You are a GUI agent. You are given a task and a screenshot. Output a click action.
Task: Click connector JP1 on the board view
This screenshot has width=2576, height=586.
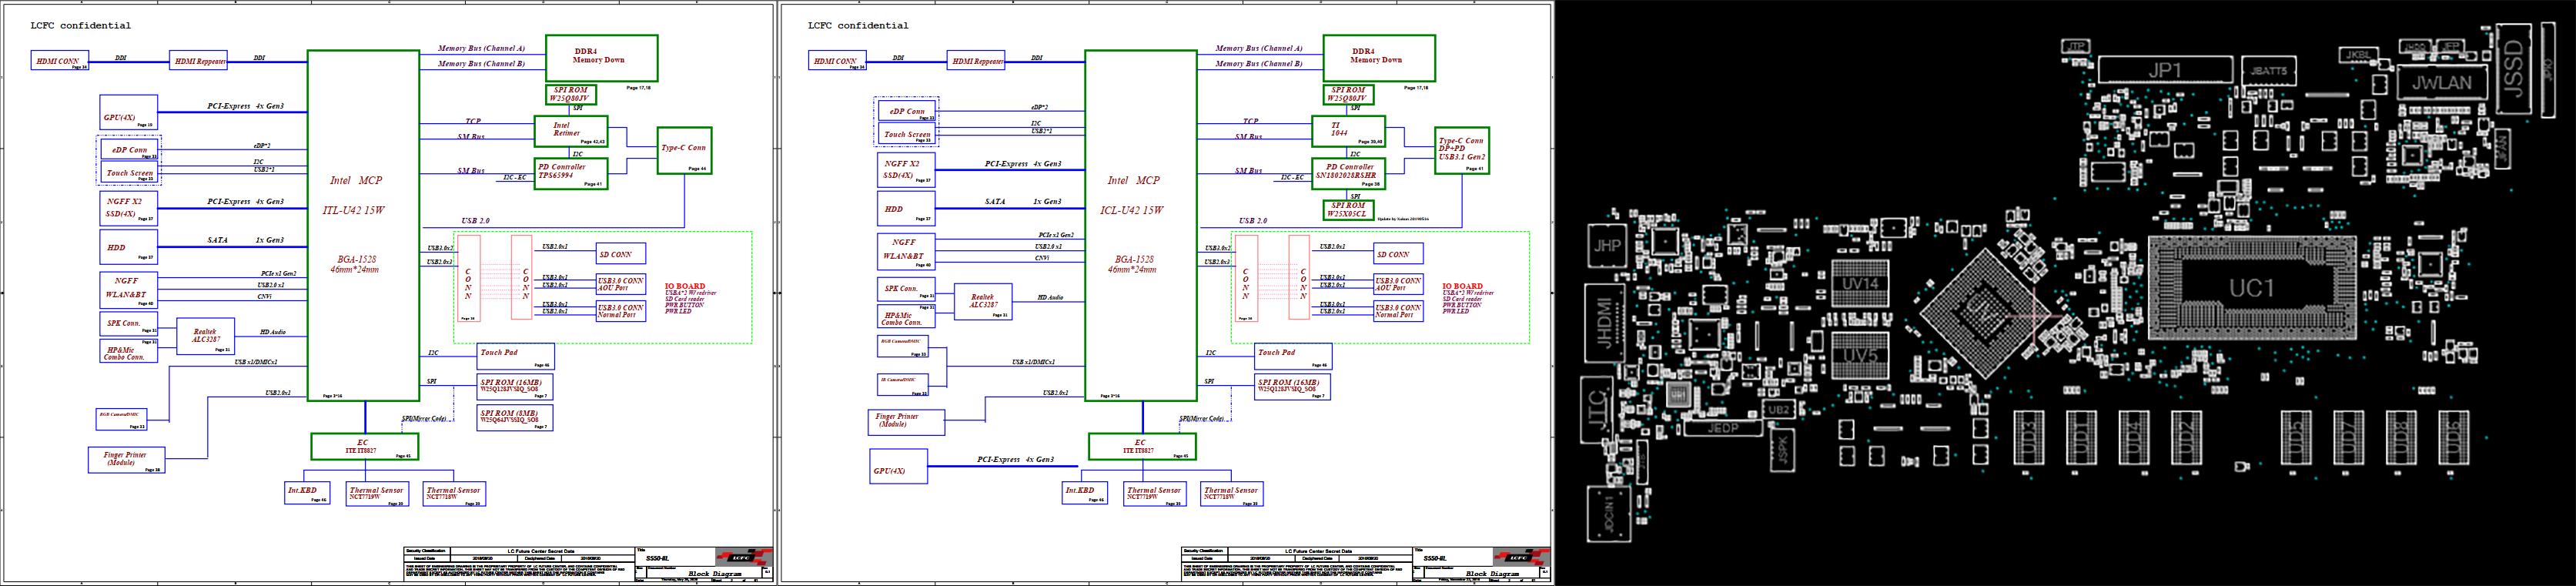[x=2165, y=70]
